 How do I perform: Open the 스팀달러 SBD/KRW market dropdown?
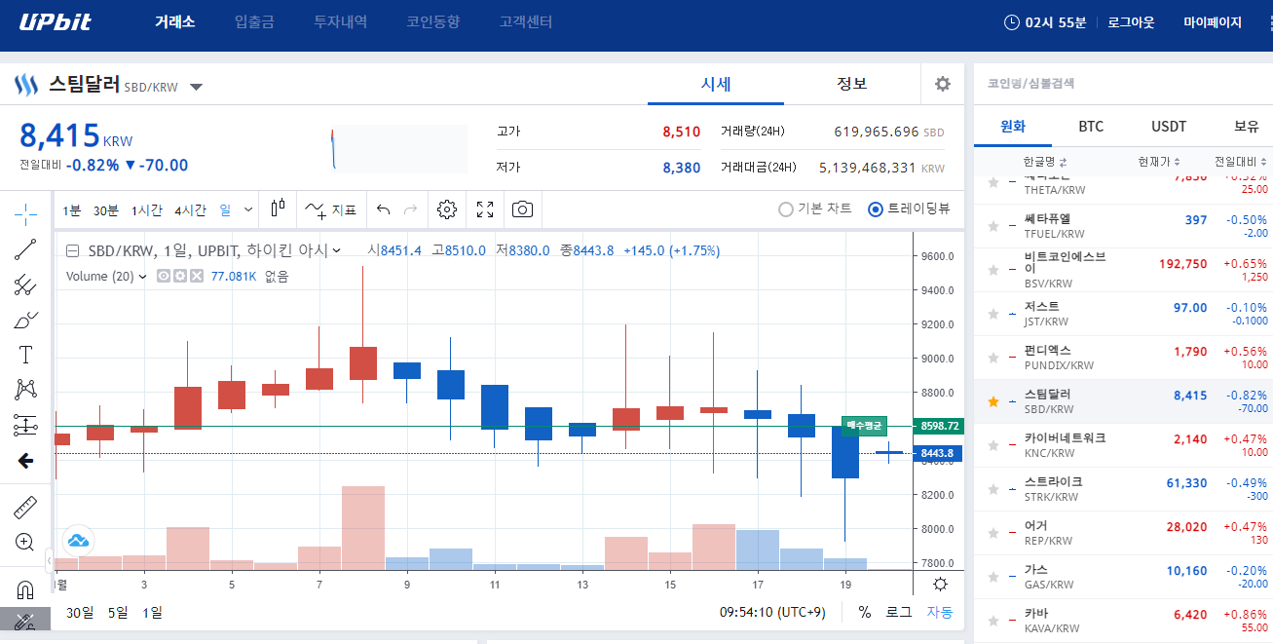(196, 87)
